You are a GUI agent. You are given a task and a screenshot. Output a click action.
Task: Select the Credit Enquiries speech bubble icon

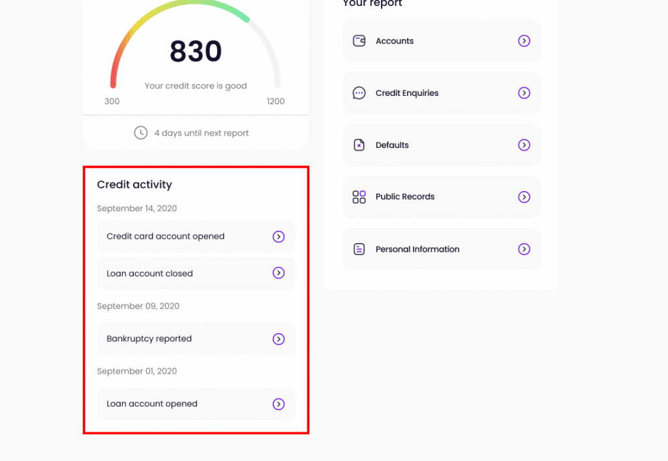tap(359, 93)
